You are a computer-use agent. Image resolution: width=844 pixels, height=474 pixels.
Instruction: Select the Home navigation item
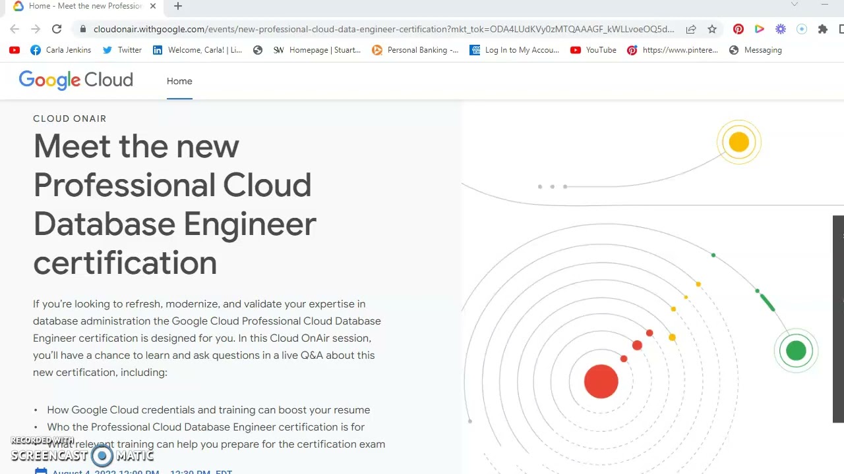tap(179, 81)
